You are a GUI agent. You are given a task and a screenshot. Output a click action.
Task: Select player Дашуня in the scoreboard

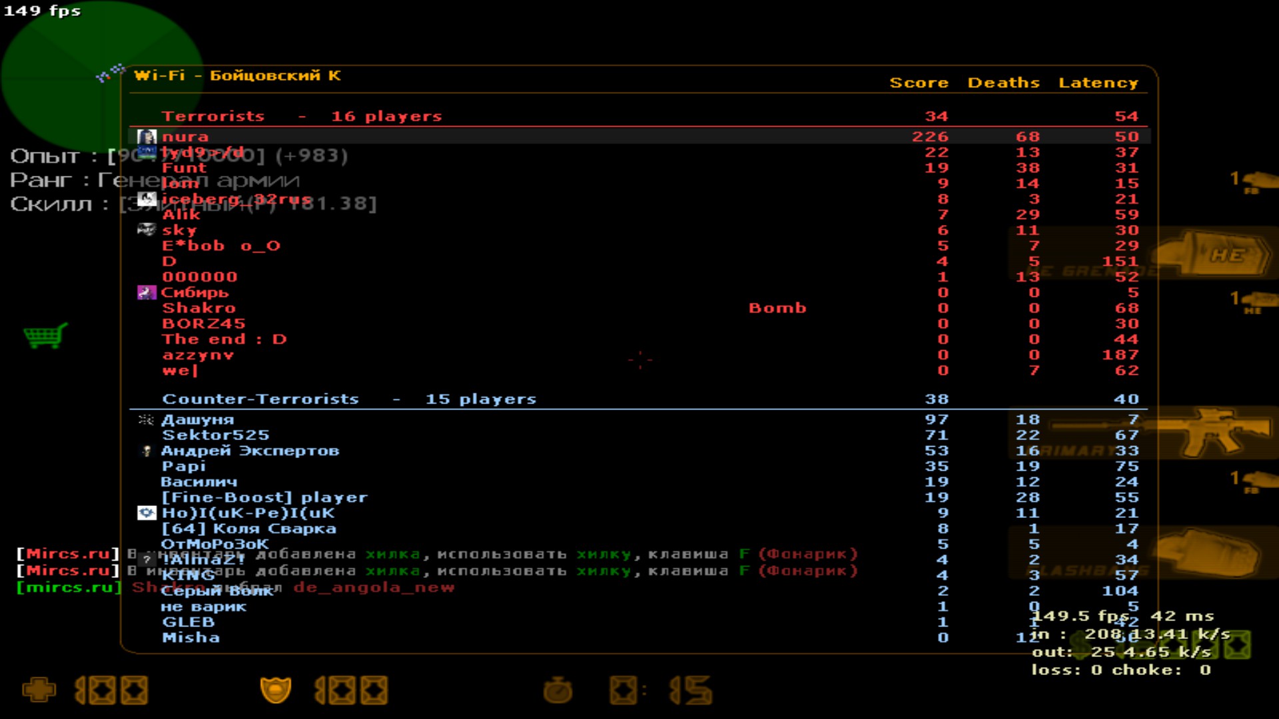pos(198,419)
